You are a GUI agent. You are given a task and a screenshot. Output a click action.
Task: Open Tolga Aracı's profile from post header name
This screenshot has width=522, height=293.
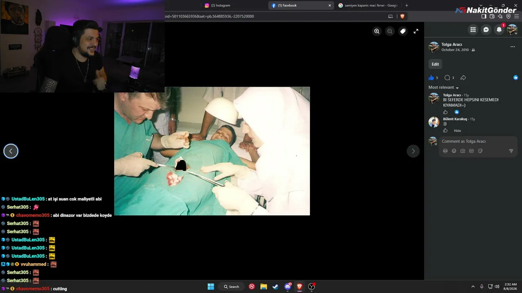point(452,44)
